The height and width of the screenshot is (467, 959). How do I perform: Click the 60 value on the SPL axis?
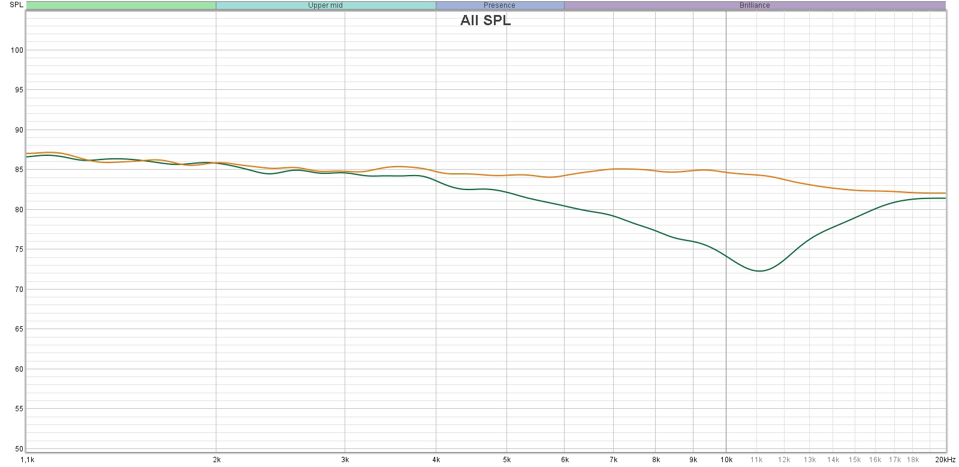click(19, 369)
